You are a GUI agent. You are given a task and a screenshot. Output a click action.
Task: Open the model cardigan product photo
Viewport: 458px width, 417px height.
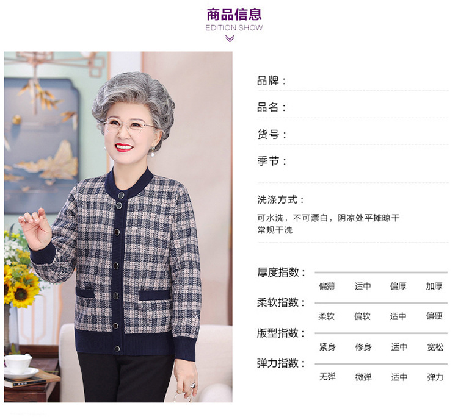(x=118, y=227)
